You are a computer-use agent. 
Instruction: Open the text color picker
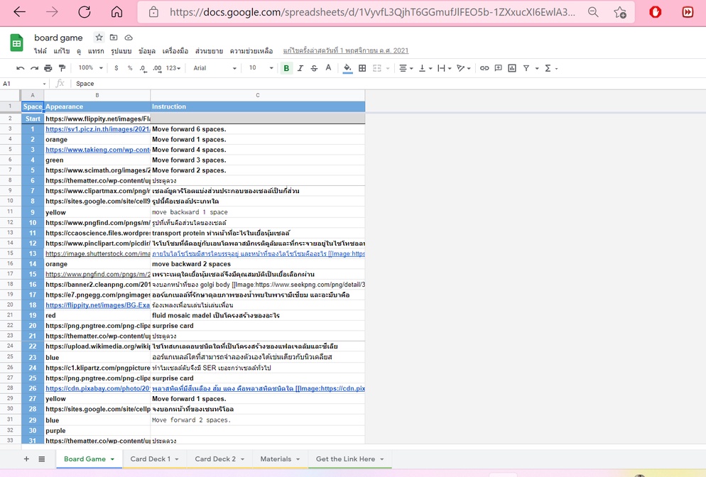328,68
